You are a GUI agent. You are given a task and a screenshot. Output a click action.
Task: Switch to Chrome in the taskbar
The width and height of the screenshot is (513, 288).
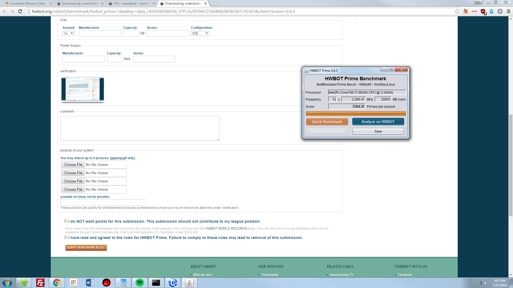(x=57, y=283)
